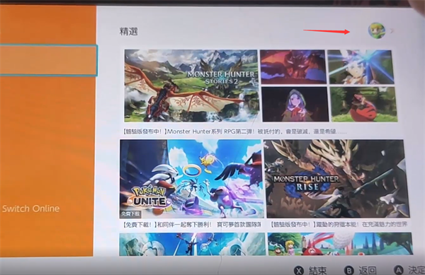Open the red dragon screenshot thumbnail
Screen dimensions: 425x275
(x=293, y=66)
